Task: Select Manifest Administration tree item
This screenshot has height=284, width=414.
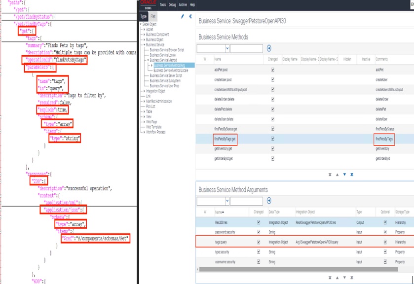Action: tap(159, 101)
